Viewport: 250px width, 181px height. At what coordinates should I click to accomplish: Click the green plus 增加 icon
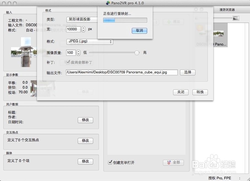click(x=169, y=22)
